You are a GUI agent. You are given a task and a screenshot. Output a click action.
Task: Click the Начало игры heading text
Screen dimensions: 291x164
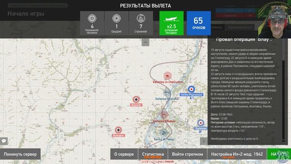[26, 14]
